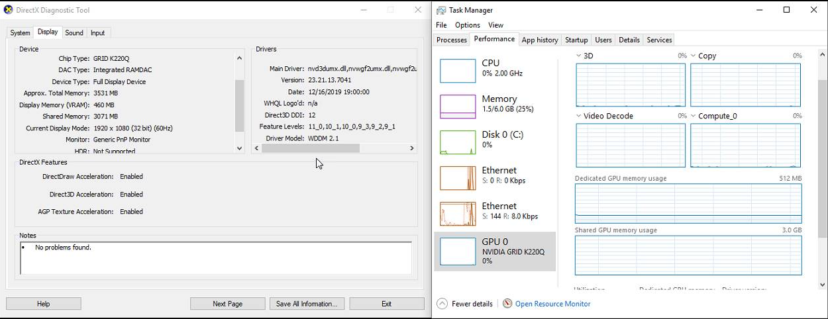Click Drivers list scroll left arrow

click(257, 148)
